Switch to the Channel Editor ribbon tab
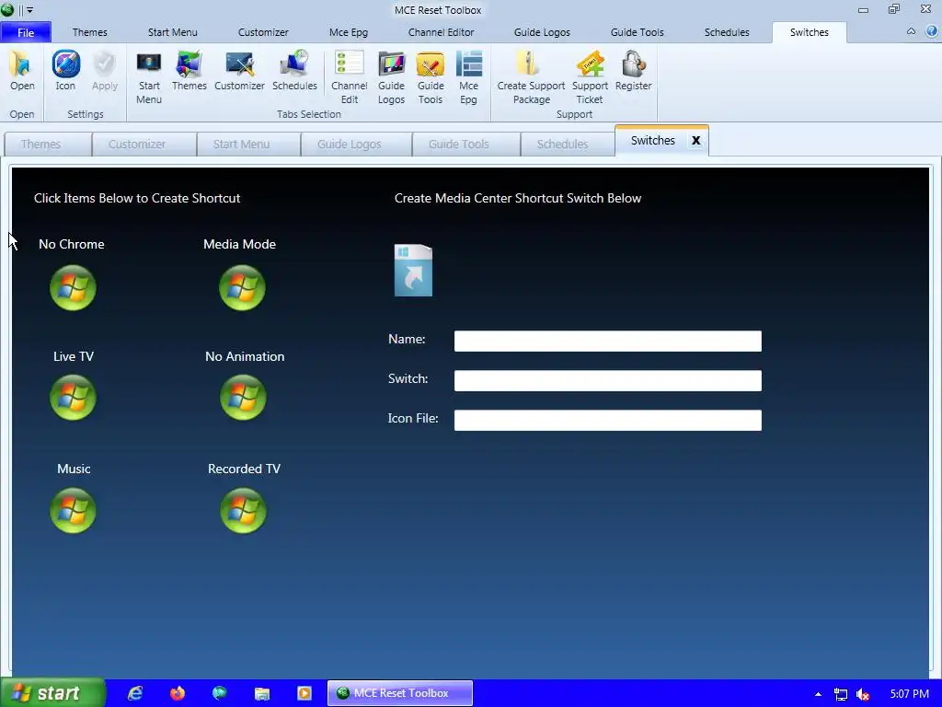 [x=441, y=32]
